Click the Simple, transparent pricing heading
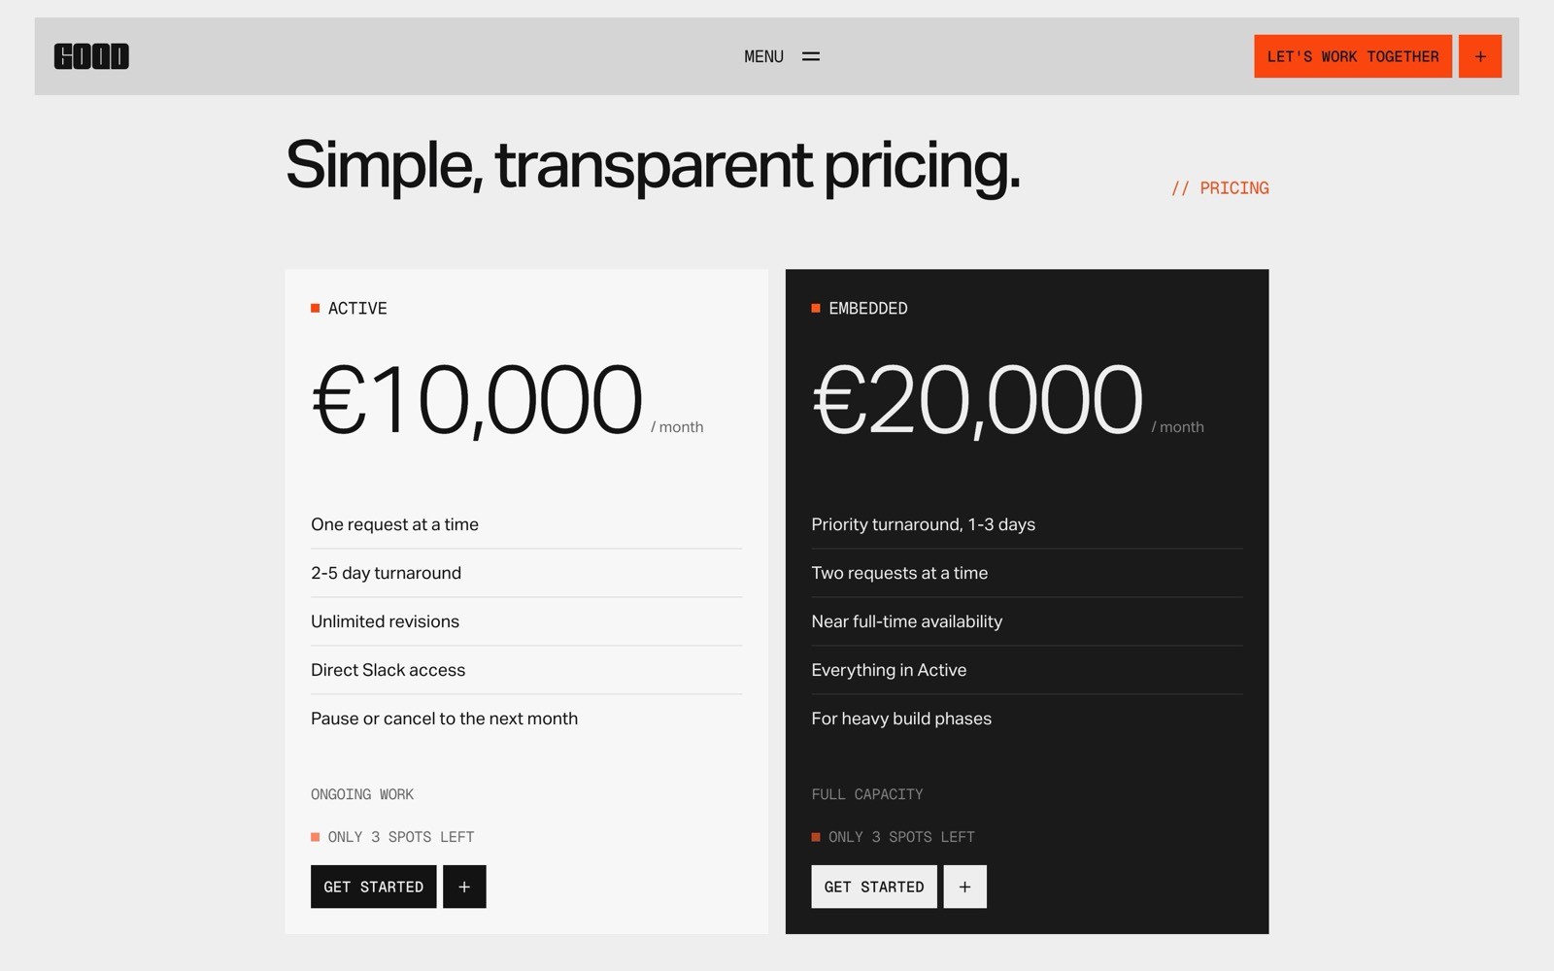The width and height of the screenshot is (1554, 971). pyautogui.click(x=651, y=164)
